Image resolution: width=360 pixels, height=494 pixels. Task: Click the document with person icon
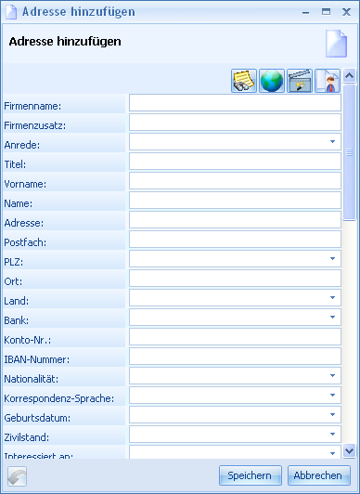[x=328, y=81]
